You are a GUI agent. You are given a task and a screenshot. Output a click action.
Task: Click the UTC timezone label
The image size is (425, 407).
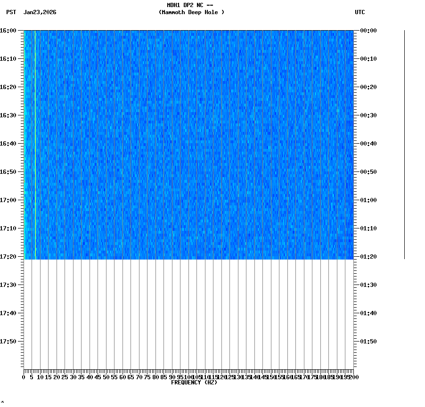pyautogui.click(x=360, y=13)
